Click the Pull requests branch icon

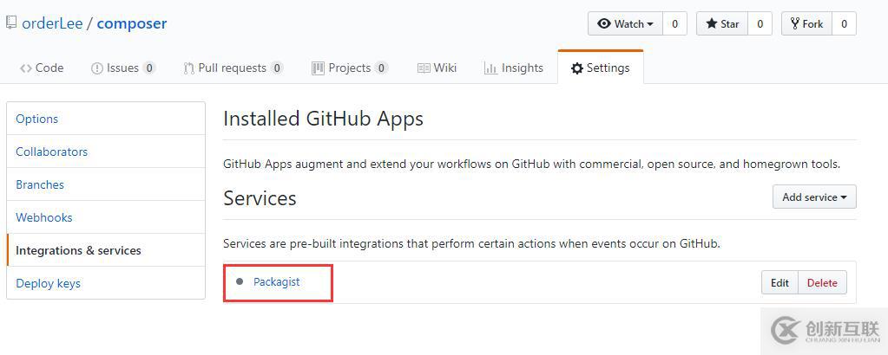point(189,68)
